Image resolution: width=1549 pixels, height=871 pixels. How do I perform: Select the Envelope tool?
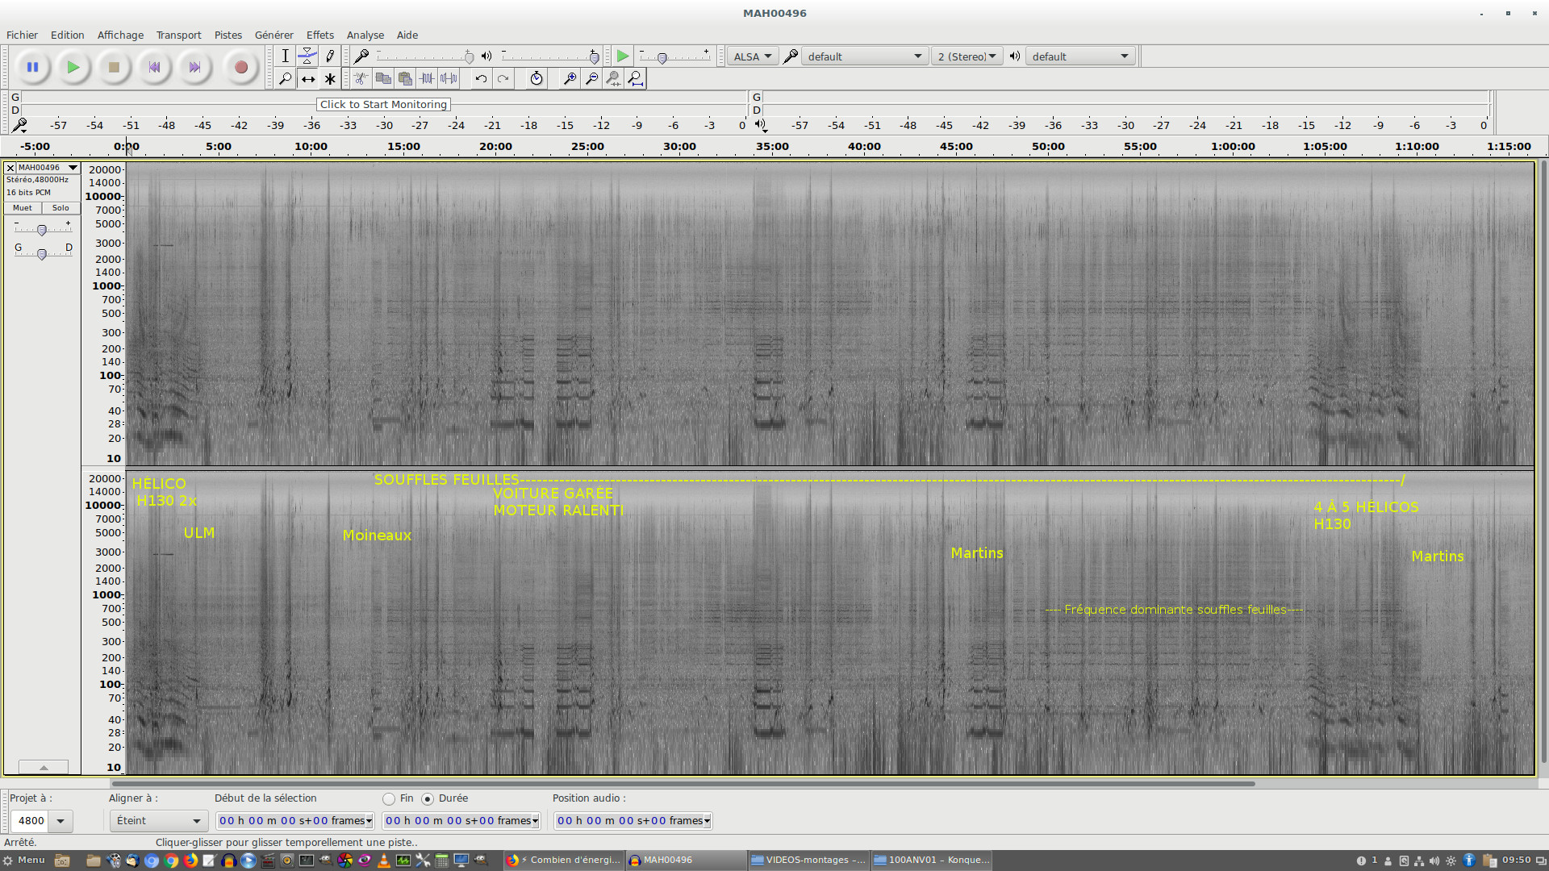pyautogui.click(x=307, y=56)
